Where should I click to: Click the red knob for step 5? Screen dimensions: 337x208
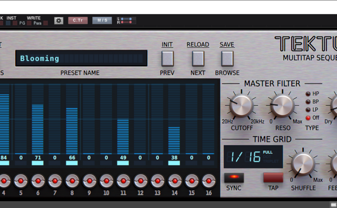(x=21, y=181)
